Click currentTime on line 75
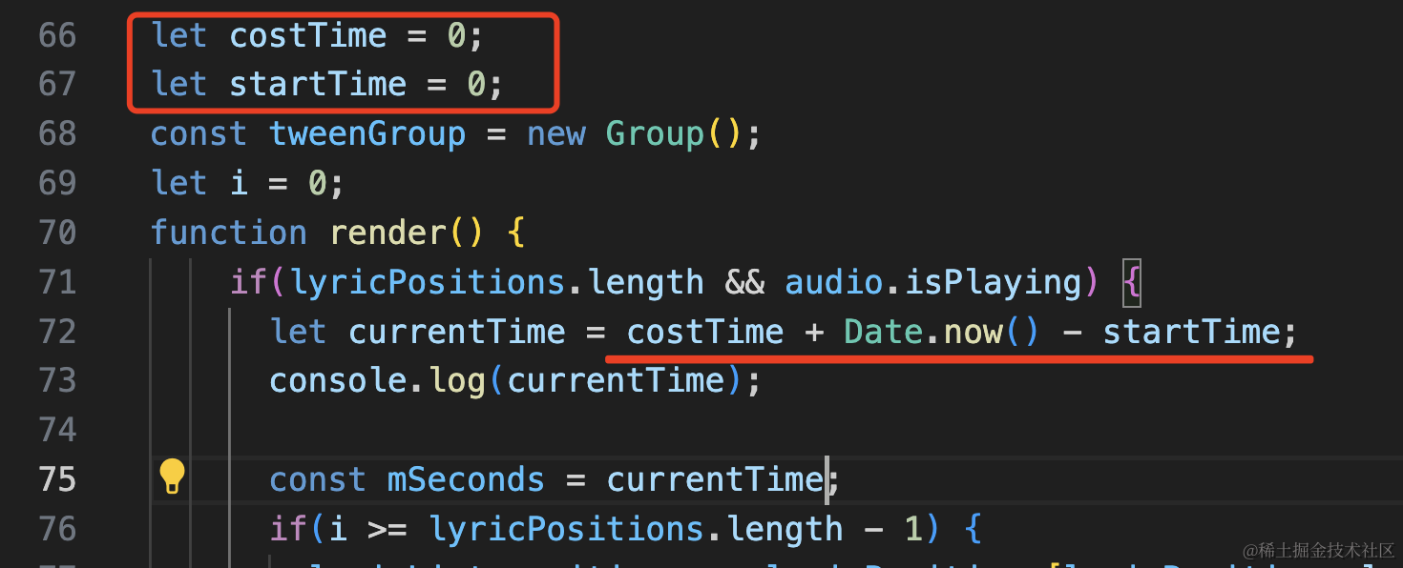 pos(715,479)
